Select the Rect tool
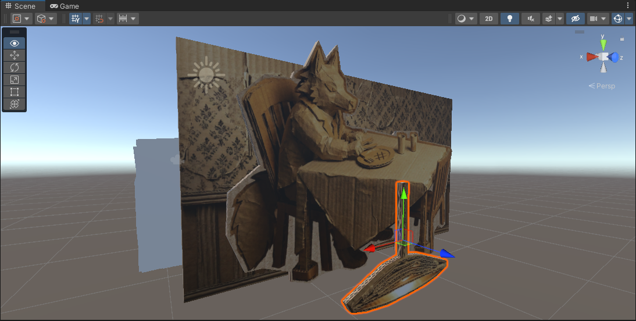 15,92
